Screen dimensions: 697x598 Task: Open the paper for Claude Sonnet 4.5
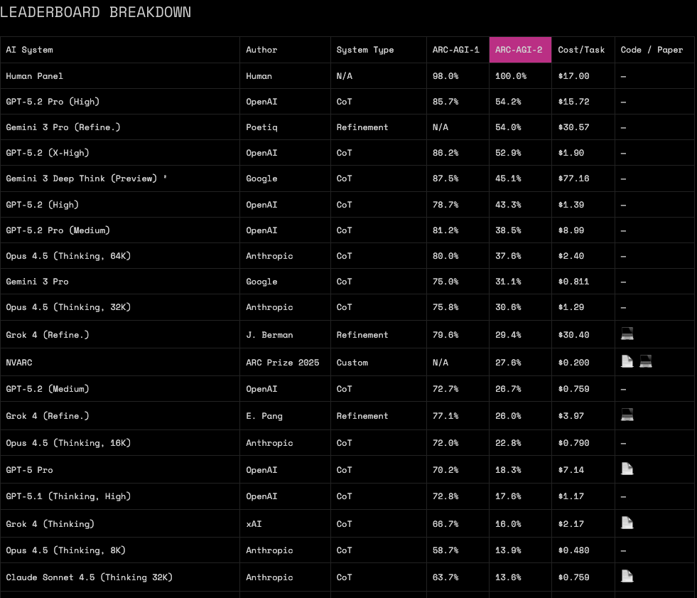pos(627,576)
